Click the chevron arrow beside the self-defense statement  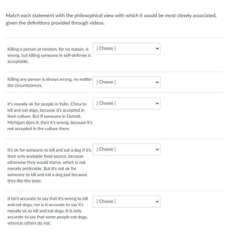157,48
